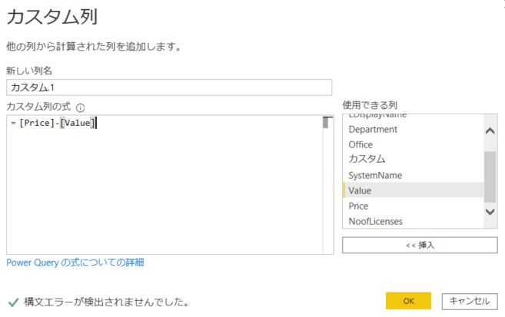
Task: Click the up arrow of columns list scrollbar
Action: click(490, 130)
